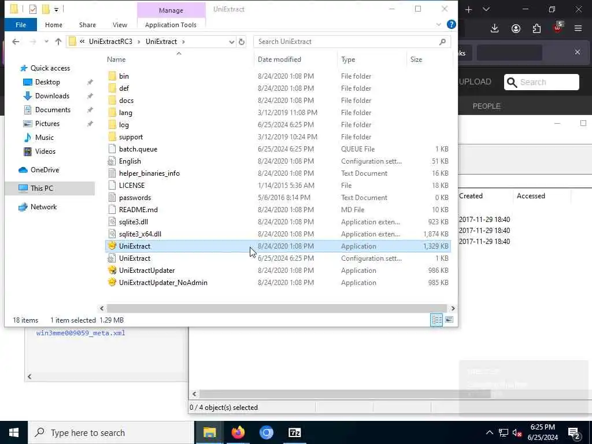Open win3mme009059_meta.xml link
Screen dimensions: 592x444
[80, 333]
